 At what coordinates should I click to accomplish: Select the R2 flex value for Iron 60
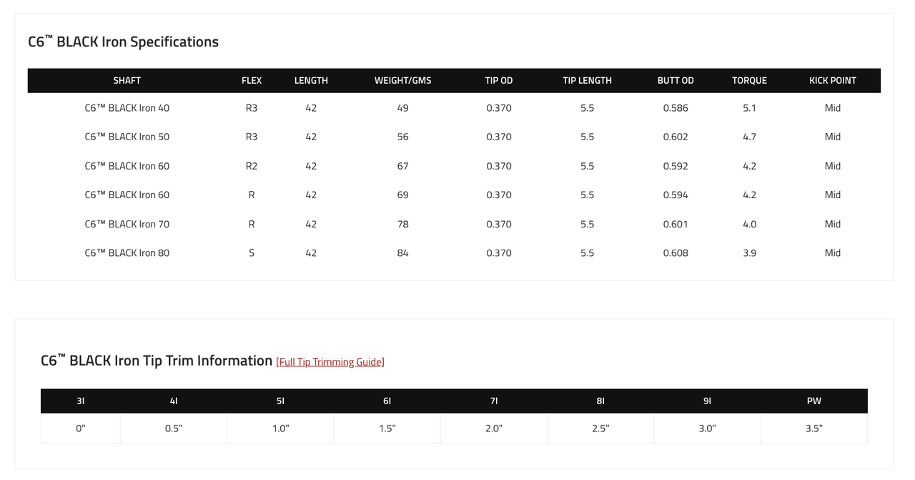[252, 166]
